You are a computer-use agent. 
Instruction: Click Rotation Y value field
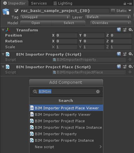click(x=94, y=41)
